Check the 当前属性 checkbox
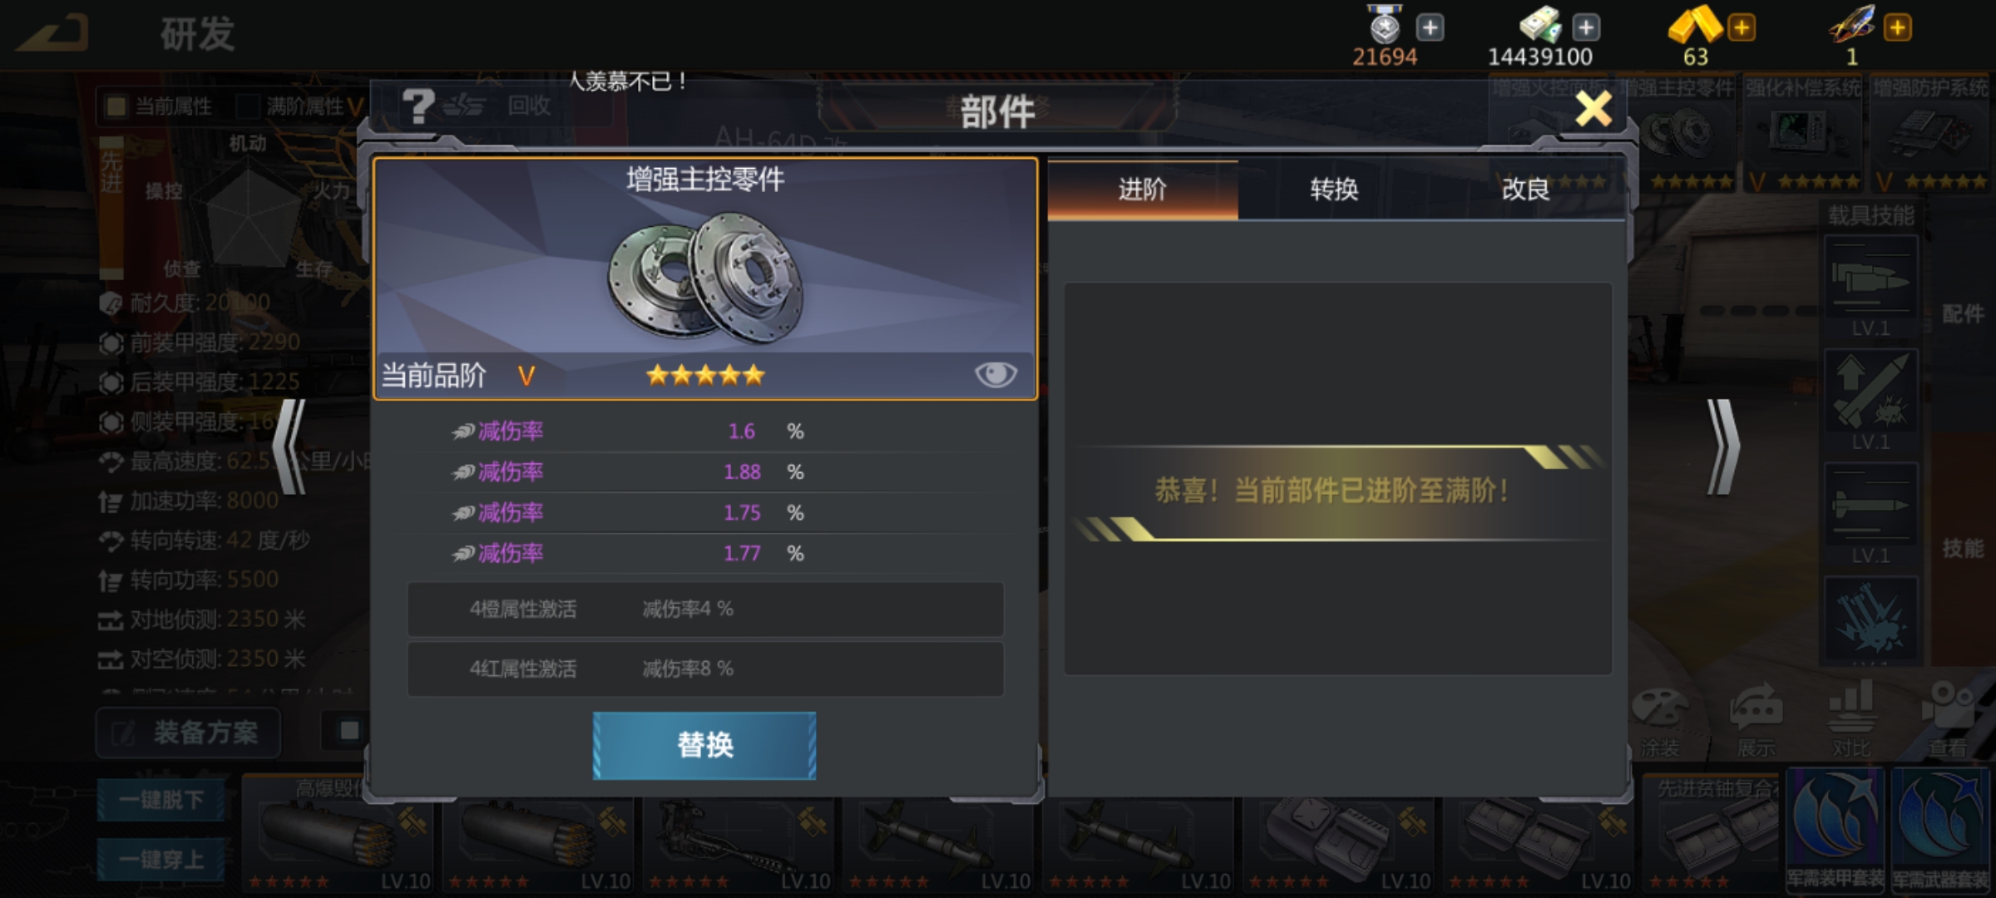This screenshot has height=898, width=1996. (x=116, y=106)
